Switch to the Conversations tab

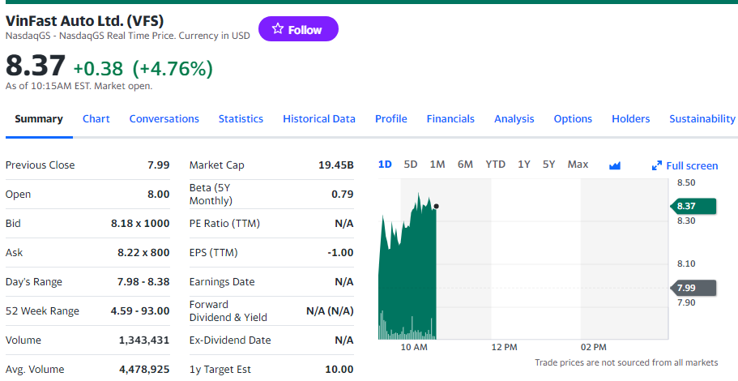[x=164, y=118]
